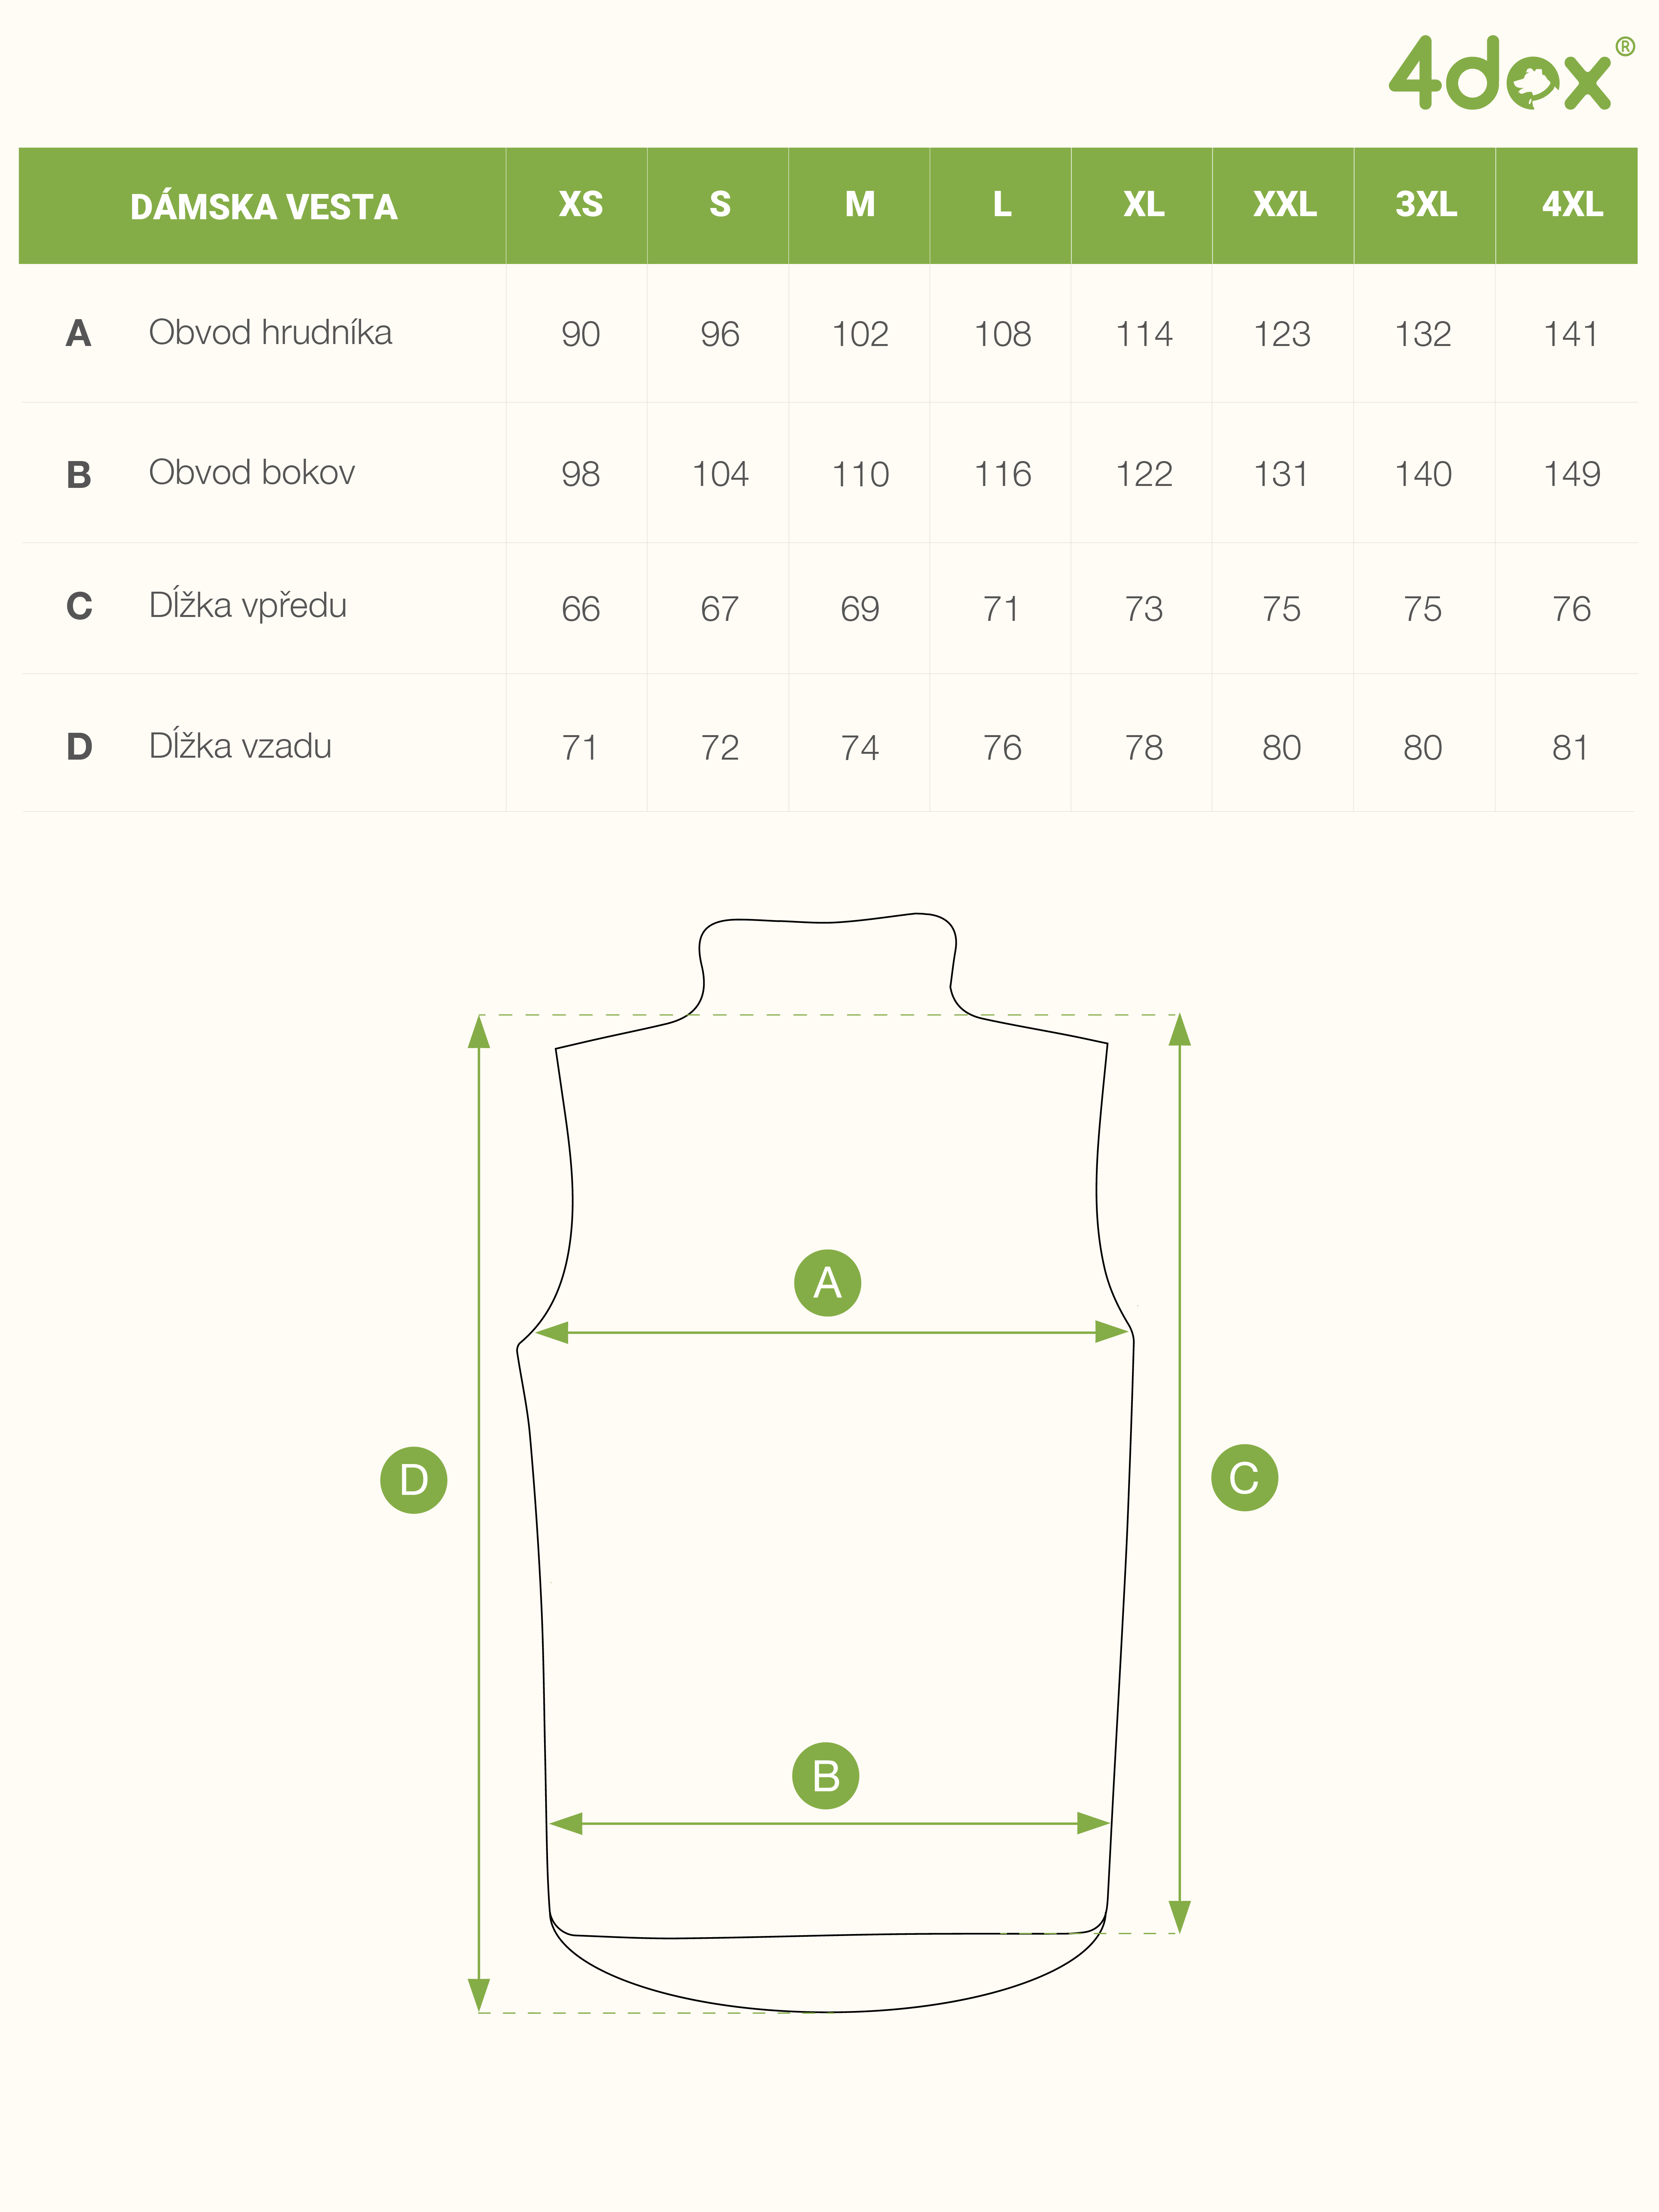The height and width of the screenshot is (2212, 1659).
Task: Click the Obvod bokov row label
Action: point(252,472)
